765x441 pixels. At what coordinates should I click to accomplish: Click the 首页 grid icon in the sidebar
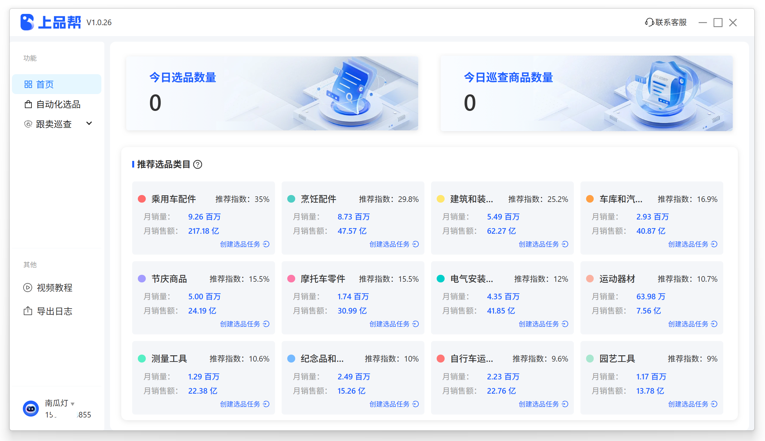click(28, 84)
